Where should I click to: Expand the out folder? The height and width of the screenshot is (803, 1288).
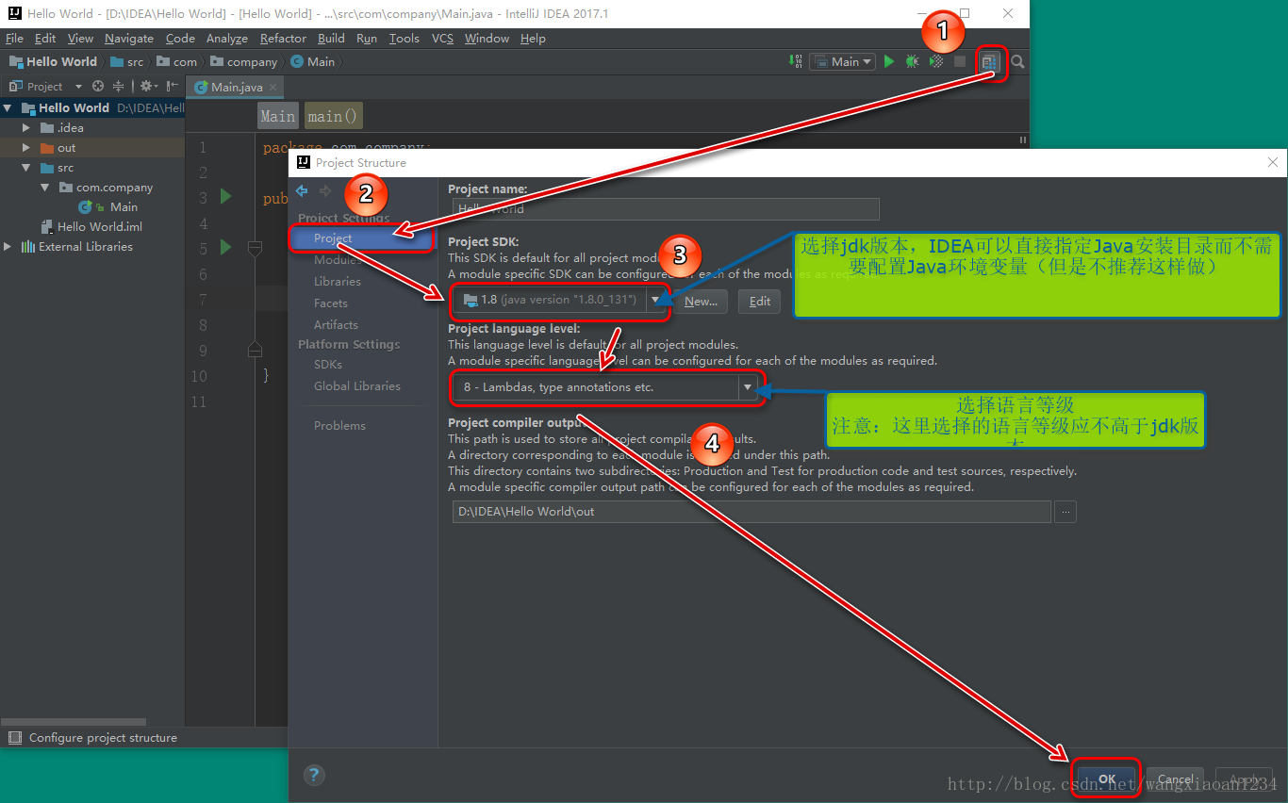pyautogui.click(x=26, y=148)
